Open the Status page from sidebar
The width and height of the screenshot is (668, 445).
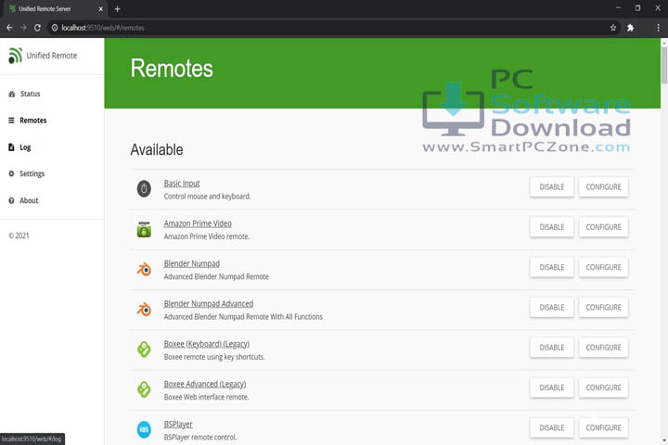click(x=31, y=95)
